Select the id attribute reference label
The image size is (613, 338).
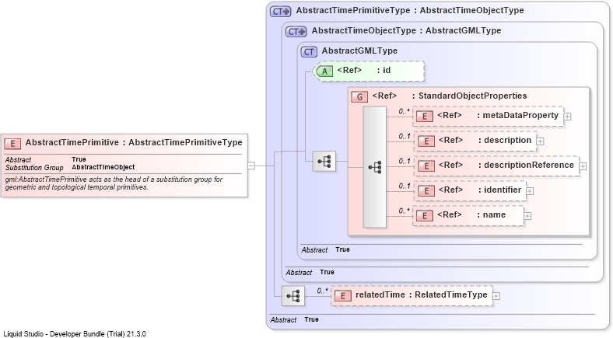pyautogui.click(x=363, y=70)
